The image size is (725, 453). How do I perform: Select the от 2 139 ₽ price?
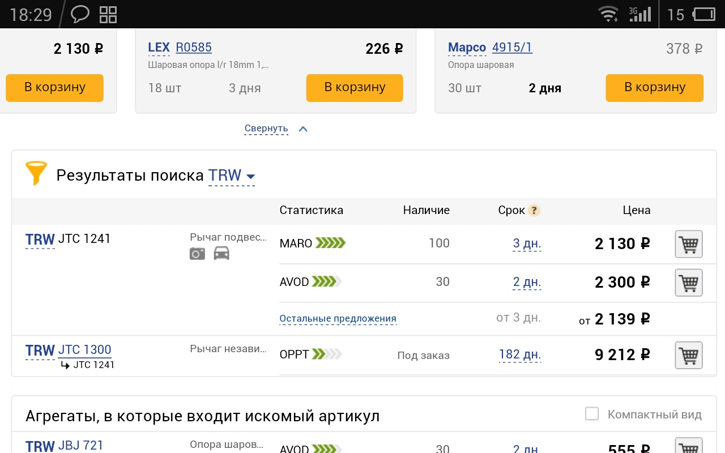(x=615, y=319)
